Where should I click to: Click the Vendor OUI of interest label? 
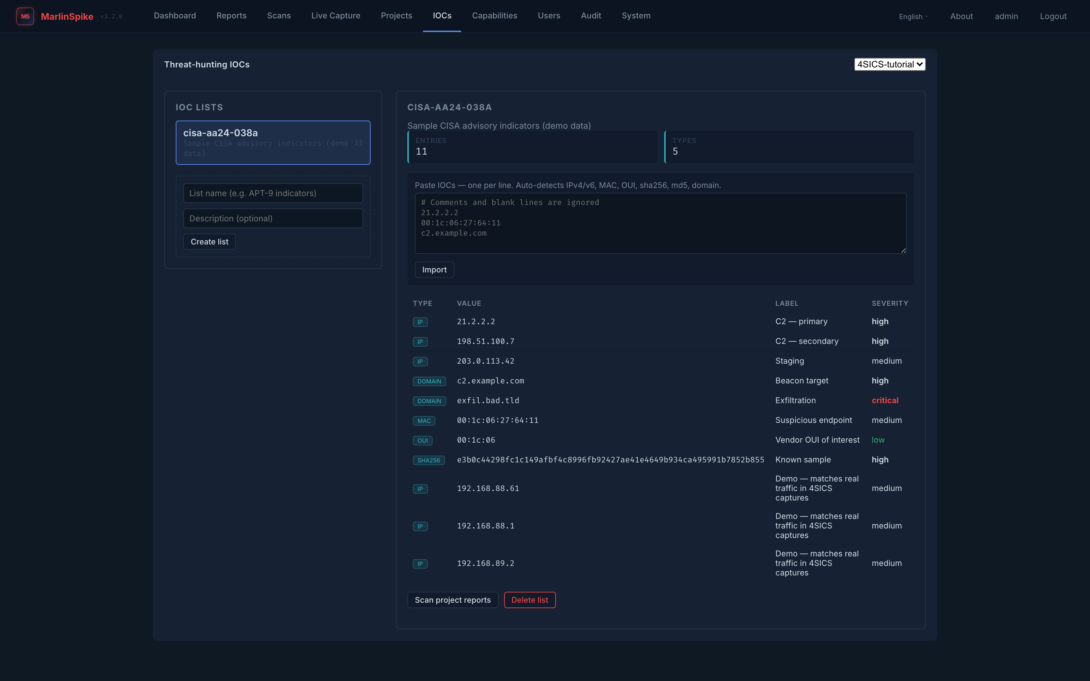pyautogui.click(x=817, y=440)
